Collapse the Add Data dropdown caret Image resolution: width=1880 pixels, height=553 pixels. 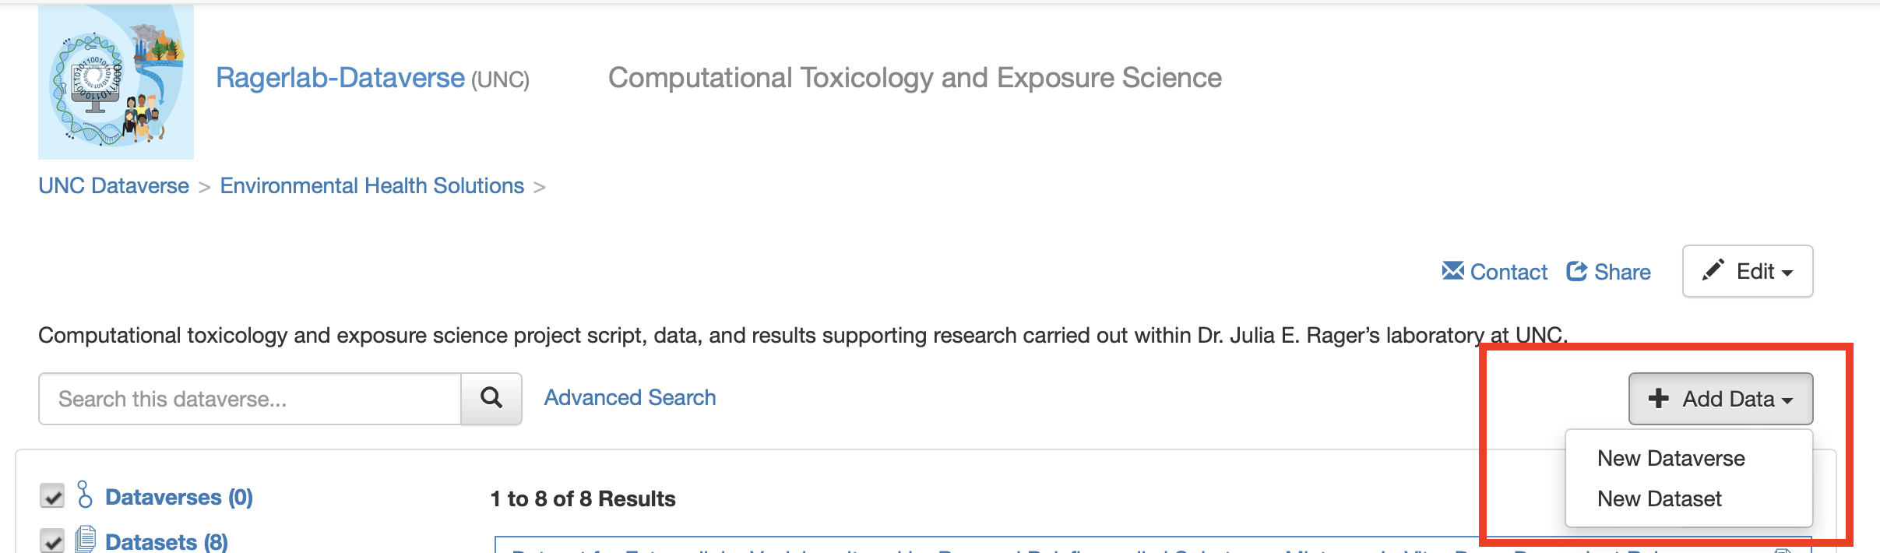click(x=1787, y=400)
